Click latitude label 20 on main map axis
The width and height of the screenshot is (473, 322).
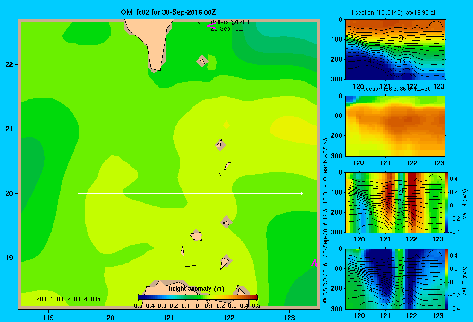coord(9,193)
